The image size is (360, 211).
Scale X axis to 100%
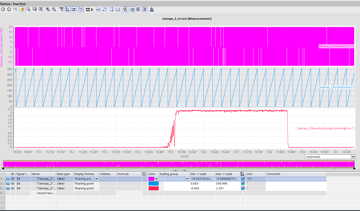pyautogui.click(x=73, y=9)
